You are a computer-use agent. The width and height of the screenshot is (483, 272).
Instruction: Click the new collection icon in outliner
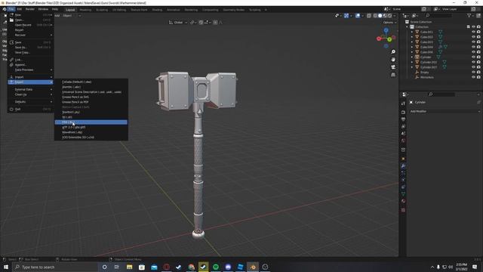[478, 15]
